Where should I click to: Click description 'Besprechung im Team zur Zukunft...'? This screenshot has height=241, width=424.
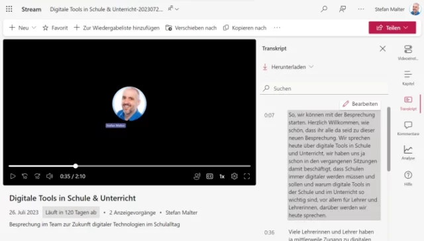click(94, 224)
